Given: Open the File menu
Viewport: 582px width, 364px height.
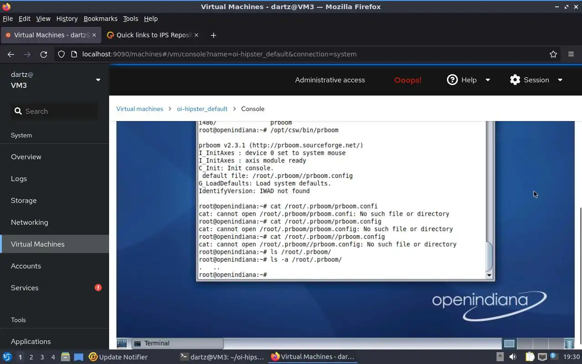Looking at the screenshot, I should point(8,19).
